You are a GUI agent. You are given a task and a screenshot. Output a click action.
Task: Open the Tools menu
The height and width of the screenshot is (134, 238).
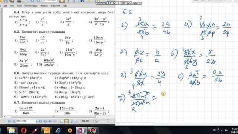point(19,6)
